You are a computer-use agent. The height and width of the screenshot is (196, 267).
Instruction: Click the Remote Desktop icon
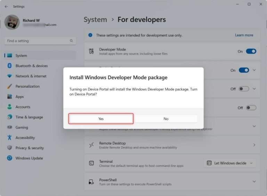point(91,145)
